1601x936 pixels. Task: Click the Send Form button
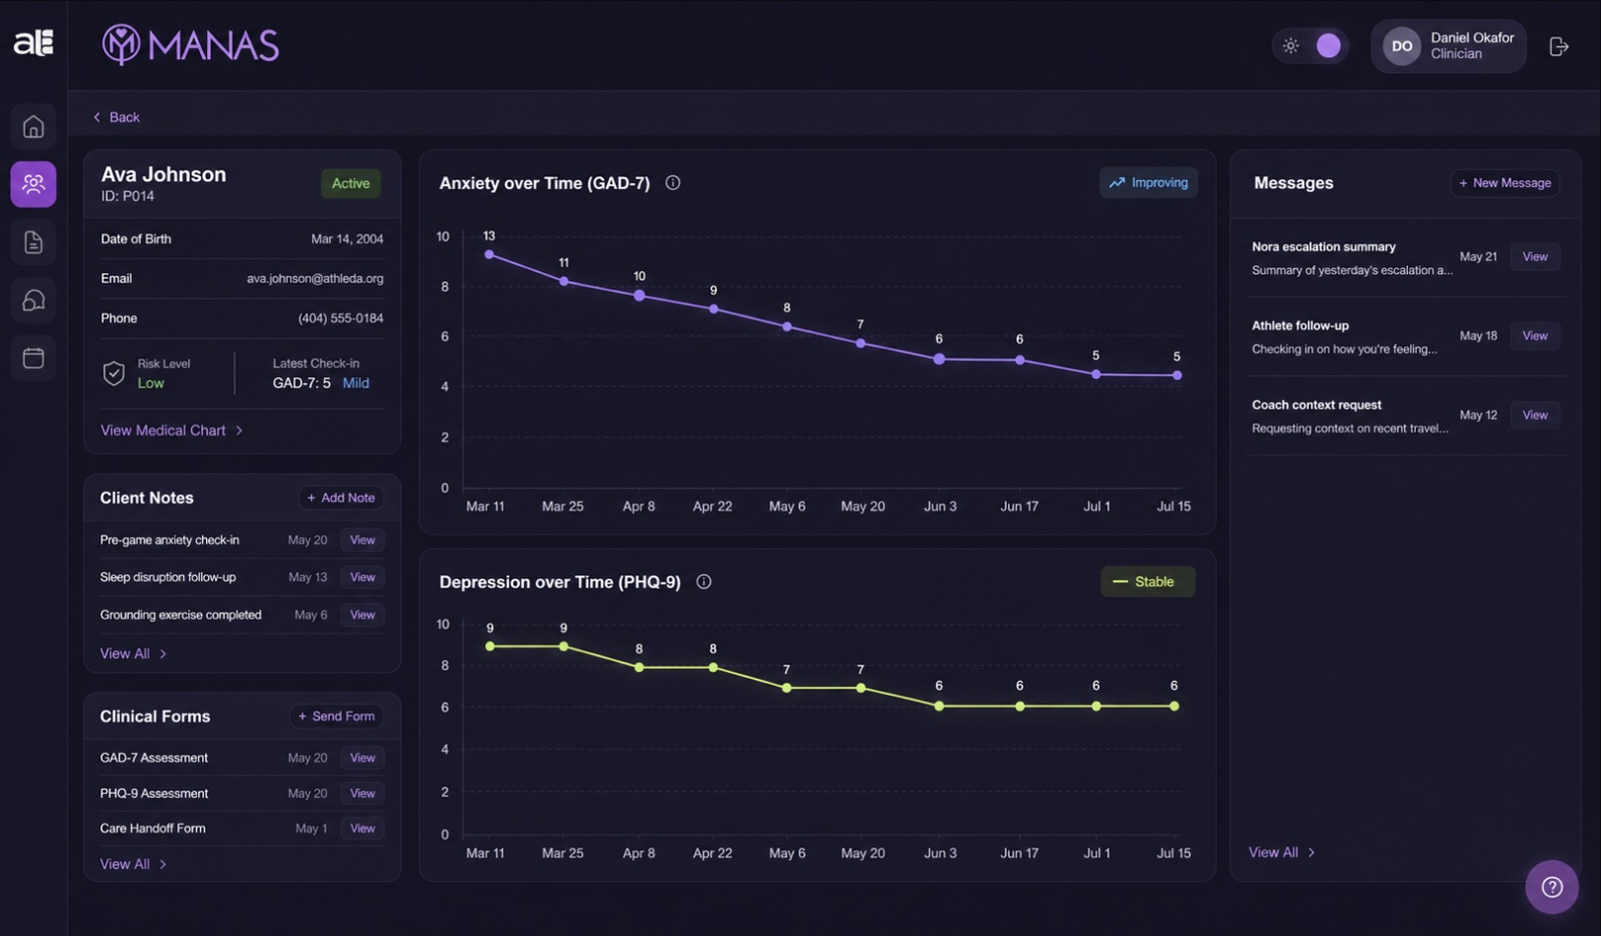tap(336, 716)
